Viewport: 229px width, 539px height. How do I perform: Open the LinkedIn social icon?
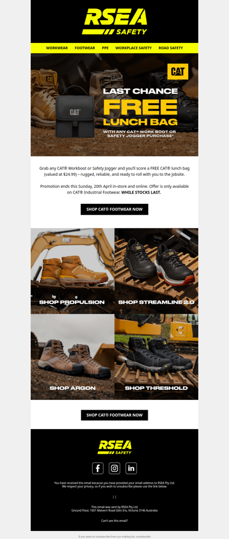(131, 468)
